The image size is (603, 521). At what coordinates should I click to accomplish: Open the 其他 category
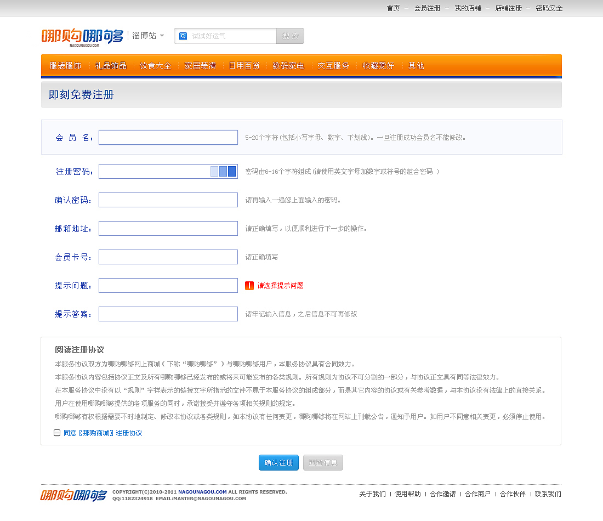[416, 66]
